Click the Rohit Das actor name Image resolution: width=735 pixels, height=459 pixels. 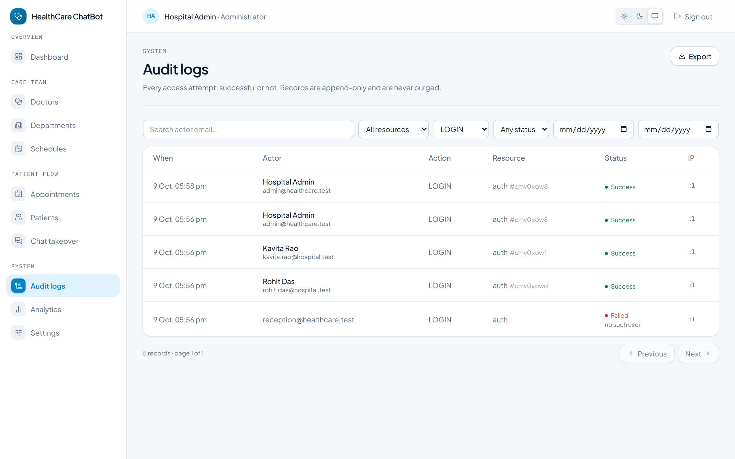click(278, 281)
